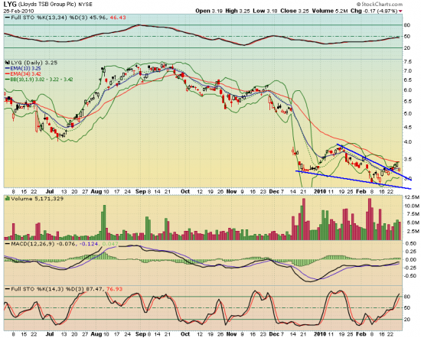The width and height of the screenshot is (421, 338).
Task: Click the 5.5 price axis label
Action: point(407,102)
